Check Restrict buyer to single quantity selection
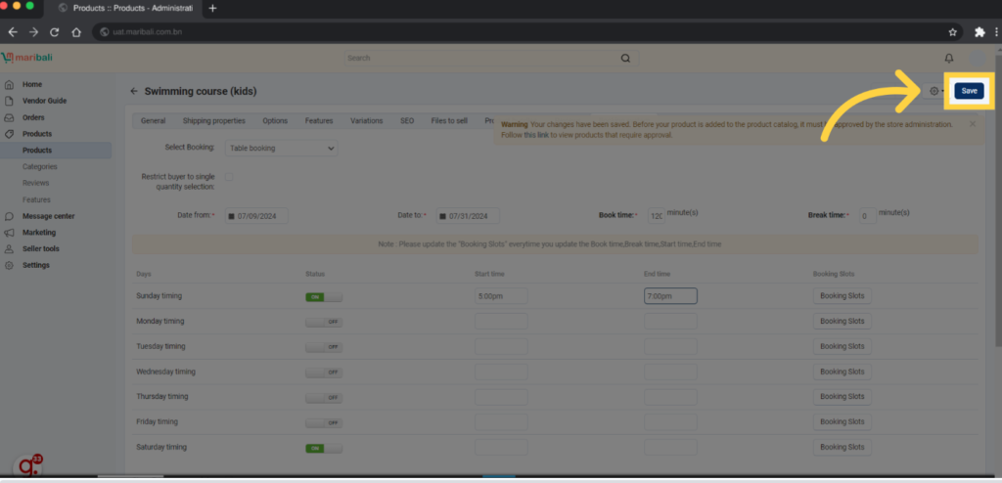 229,177
